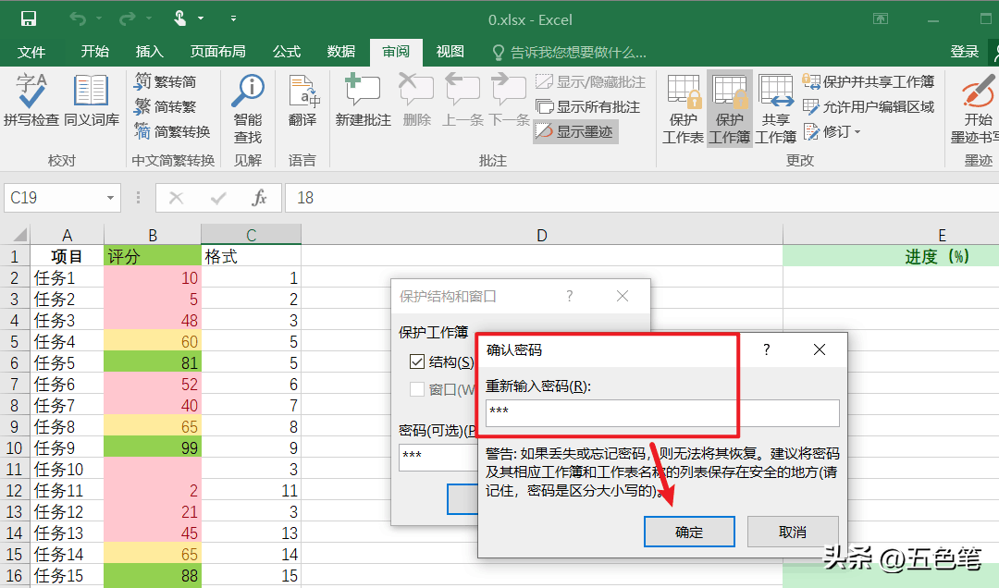Redo the last action
Image resolution: width=999 pixels, height=588 pixels.
(128, 19)
